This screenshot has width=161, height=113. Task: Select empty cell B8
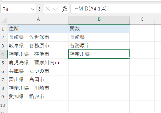(99, 88)
